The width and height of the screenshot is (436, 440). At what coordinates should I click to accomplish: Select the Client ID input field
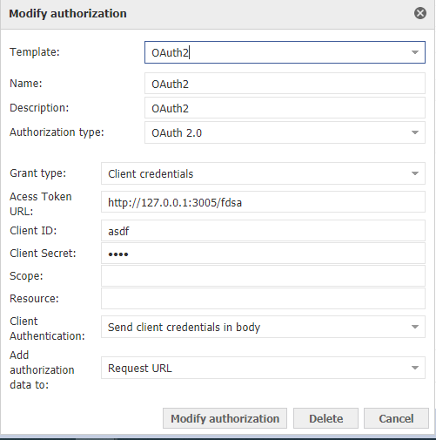pos(263,231)
